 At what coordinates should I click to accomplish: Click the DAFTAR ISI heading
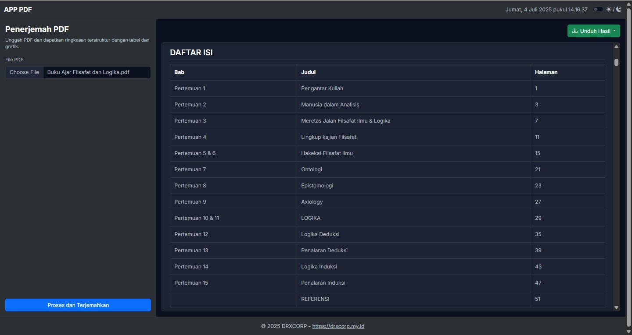(191, 53)
